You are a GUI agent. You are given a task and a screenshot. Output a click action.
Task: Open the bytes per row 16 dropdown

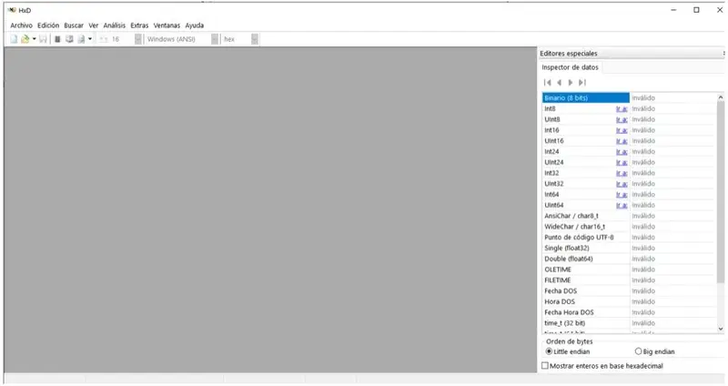pos(138,39)
